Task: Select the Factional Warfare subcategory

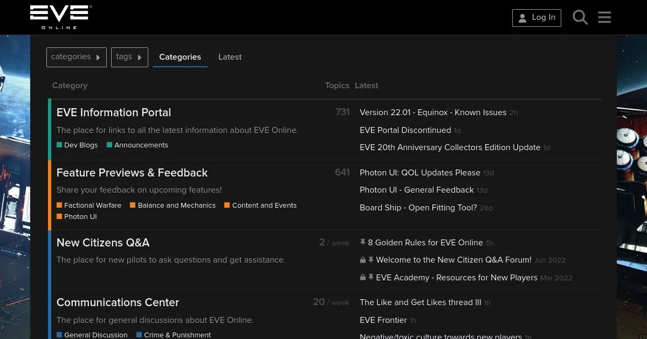Action: click(x=89, y=206)
